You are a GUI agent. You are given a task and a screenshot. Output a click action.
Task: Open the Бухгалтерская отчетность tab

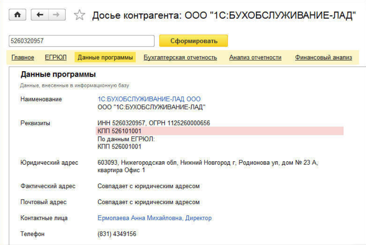180,57
